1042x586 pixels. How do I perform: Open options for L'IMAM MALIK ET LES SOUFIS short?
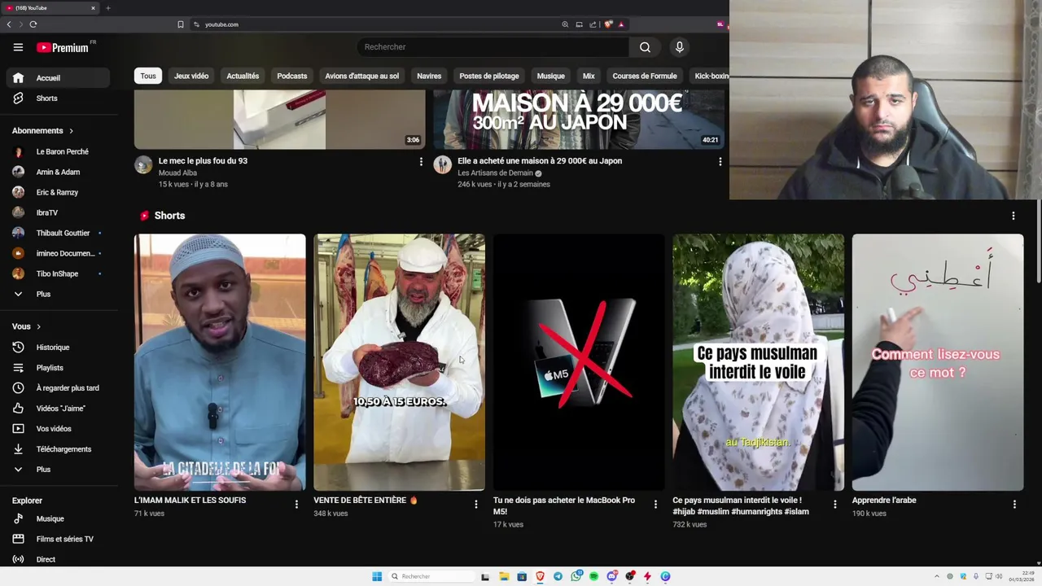pyautogui.click(x=296, y=505)
